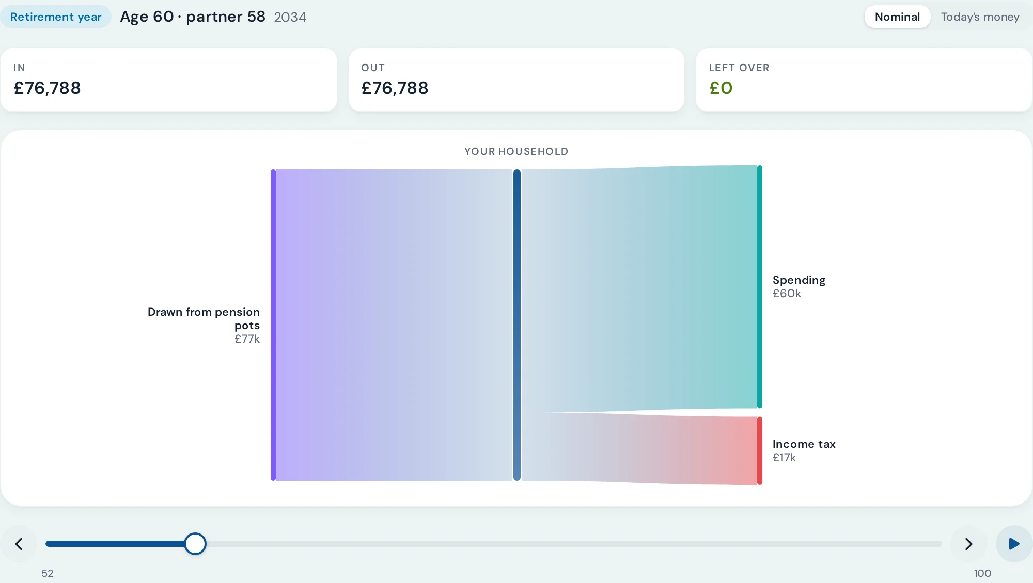Click the Retirement year badge
Screen dimensions: 1033x583
pos(56,17)
